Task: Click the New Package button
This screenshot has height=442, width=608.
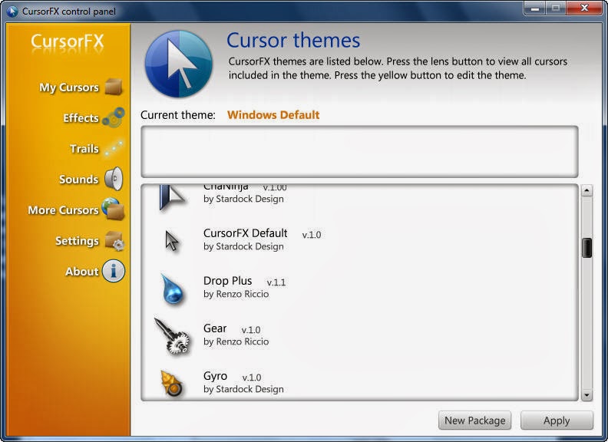Action: [475, 421]
